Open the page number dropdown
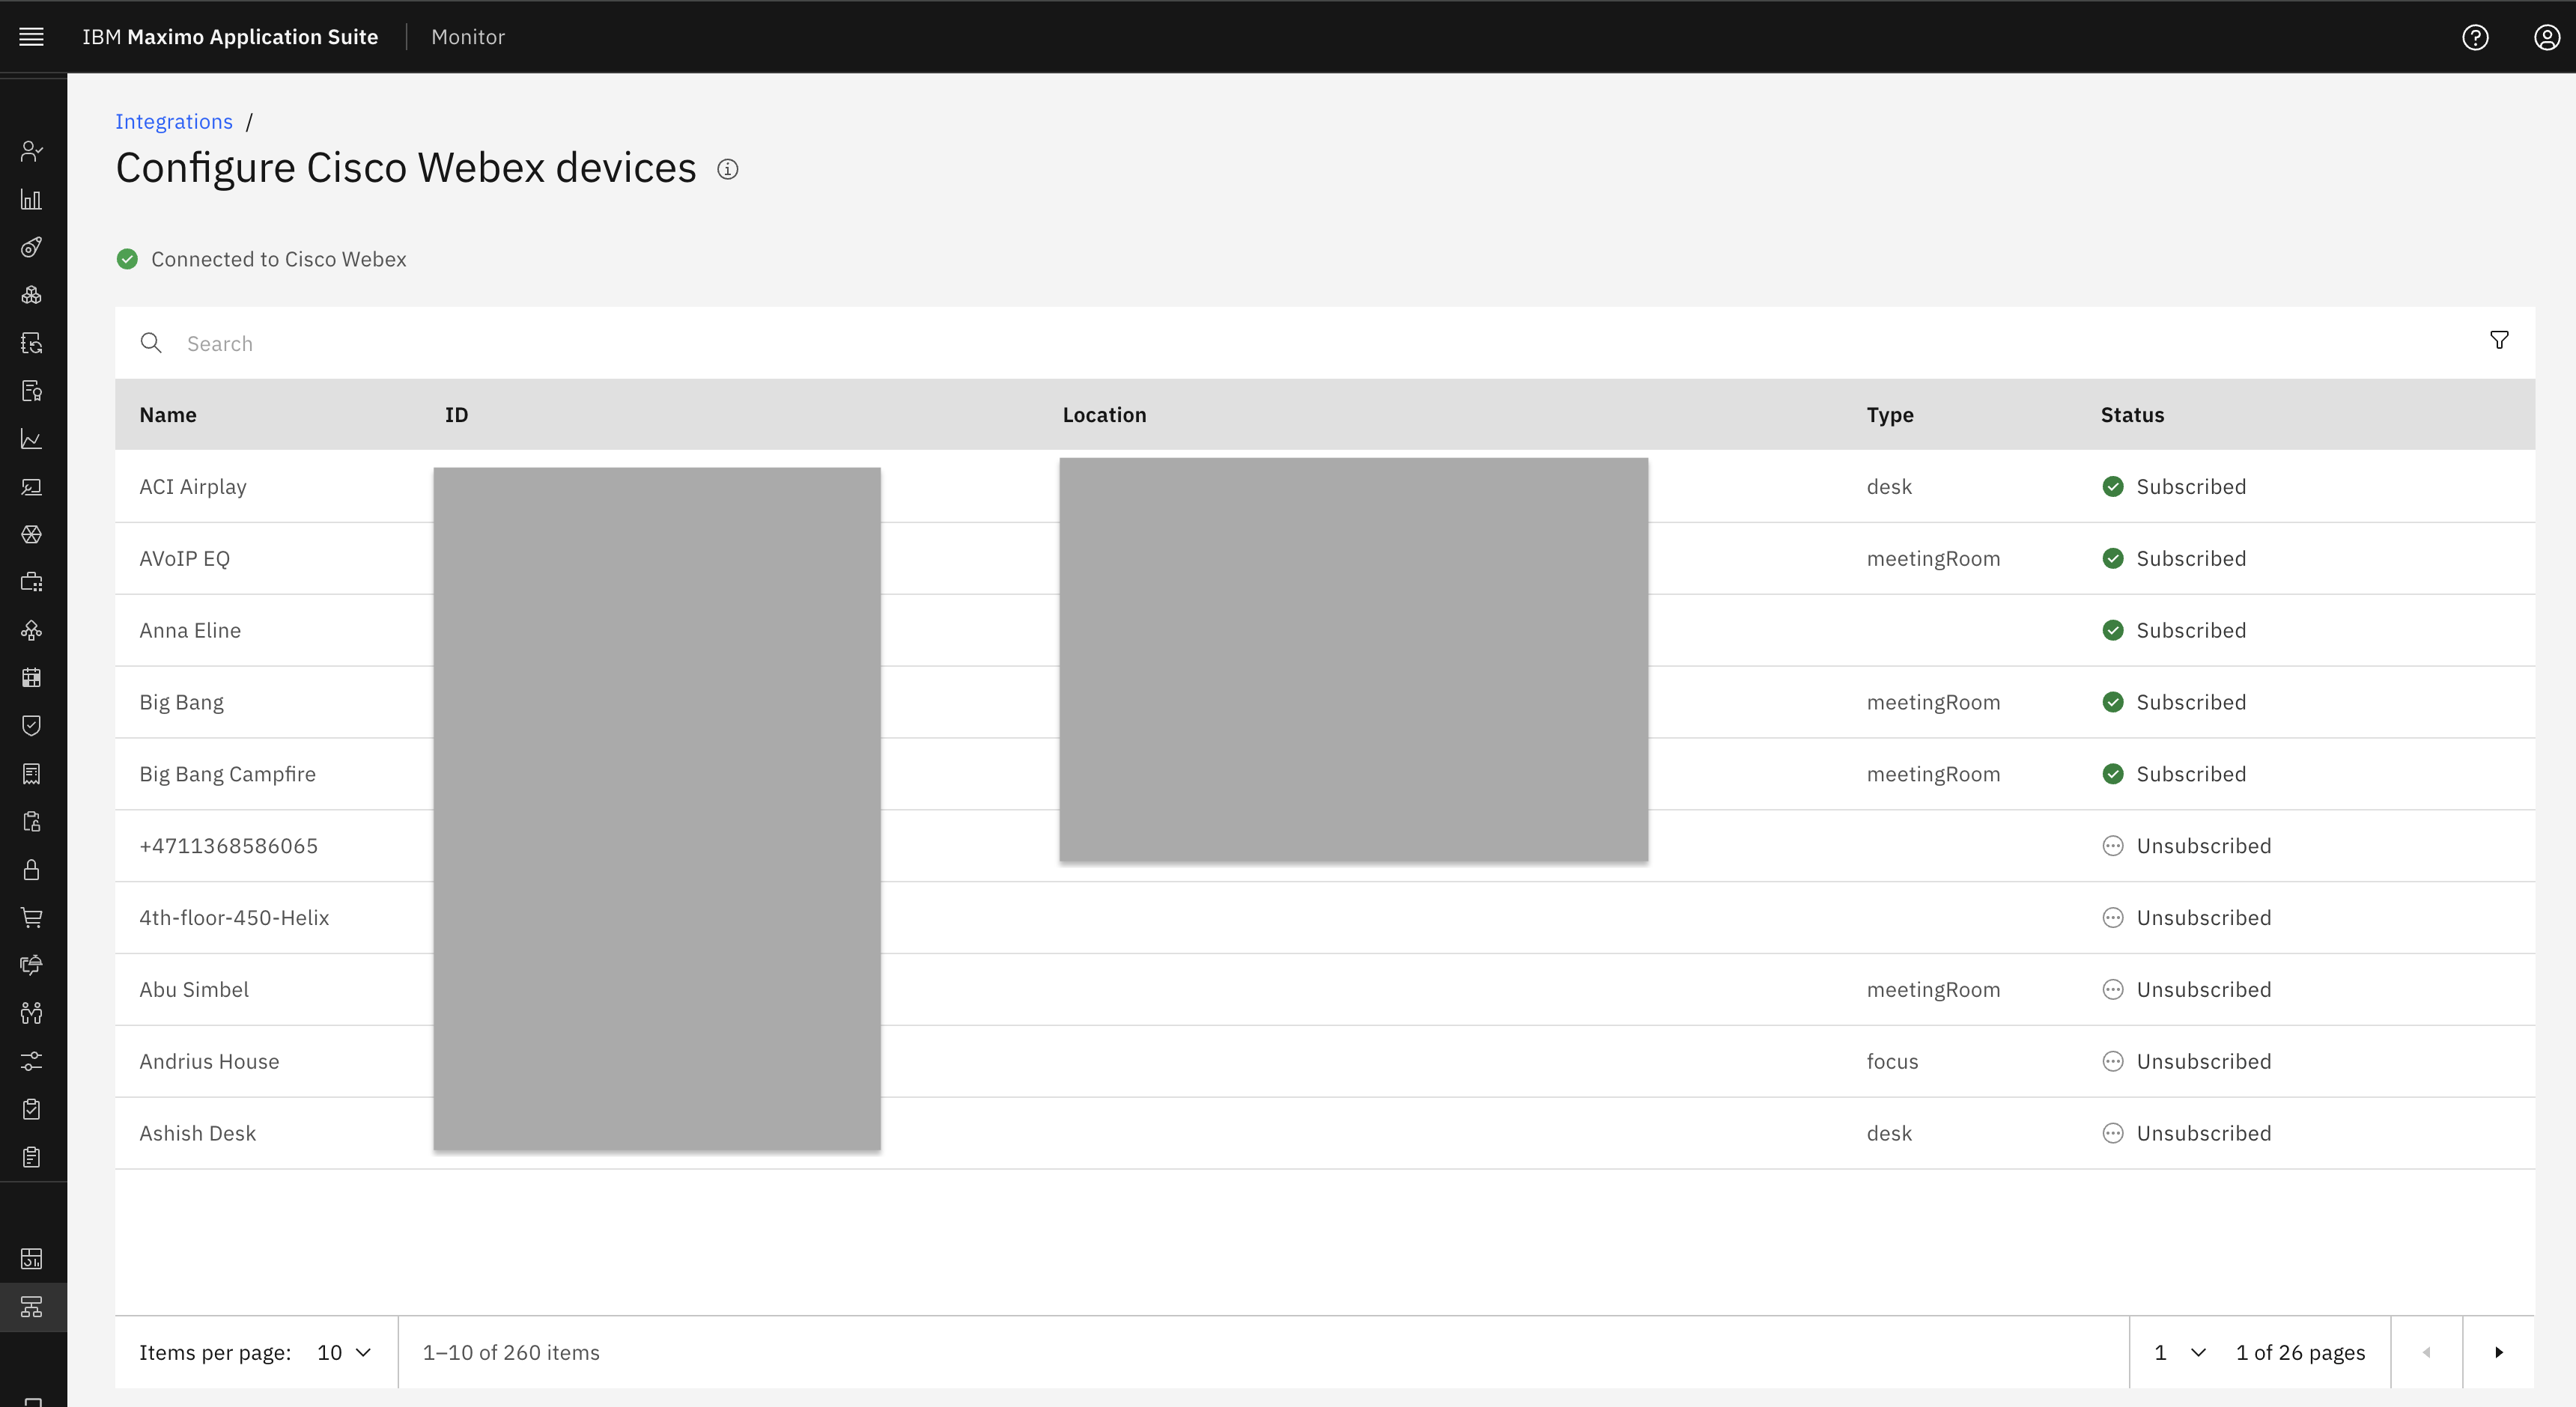This screenshot has height=1407, width=2576. click(x=2180, y=1352)
